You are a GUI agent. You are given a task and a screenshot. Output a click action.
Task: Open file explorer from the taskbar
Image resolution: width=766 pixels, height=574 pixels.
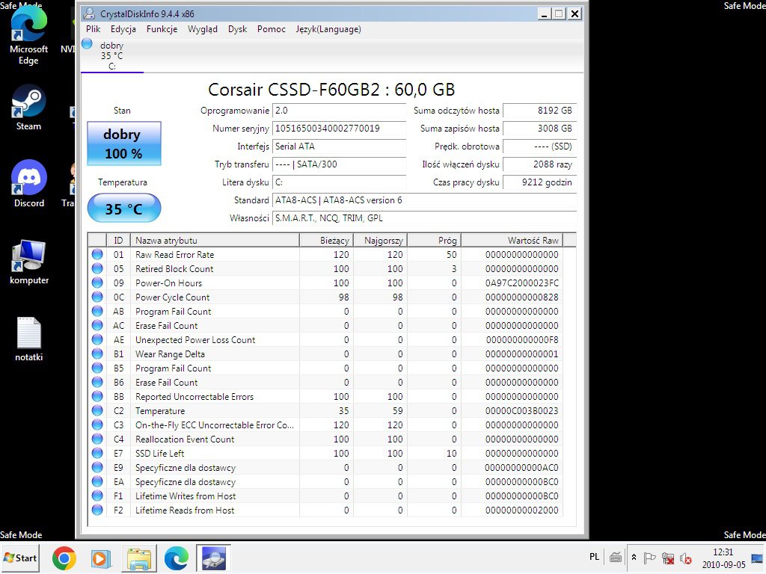pos(139,558)
